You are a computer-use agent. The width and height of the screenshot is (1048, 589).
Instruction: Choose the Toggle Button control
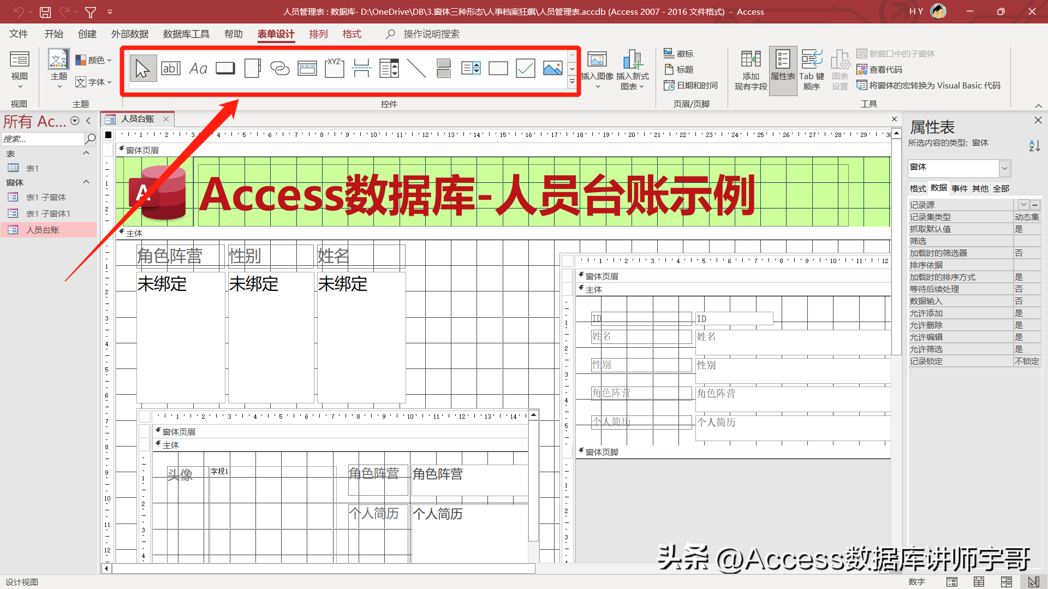pyautogui.click(x=444, y=68)
